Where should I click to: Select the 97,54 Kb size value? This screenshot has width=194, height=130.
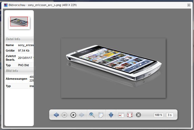point(24,51)
